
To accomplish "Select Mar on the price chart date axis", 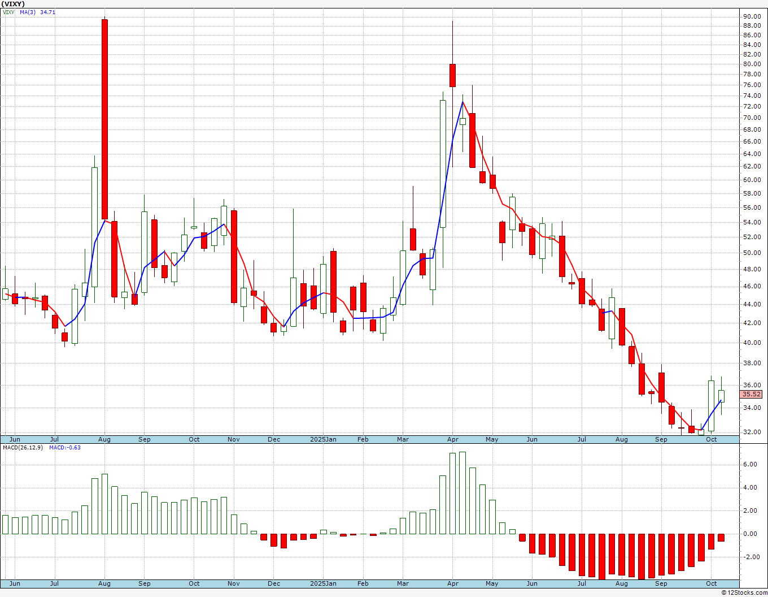I will [403, 439].
